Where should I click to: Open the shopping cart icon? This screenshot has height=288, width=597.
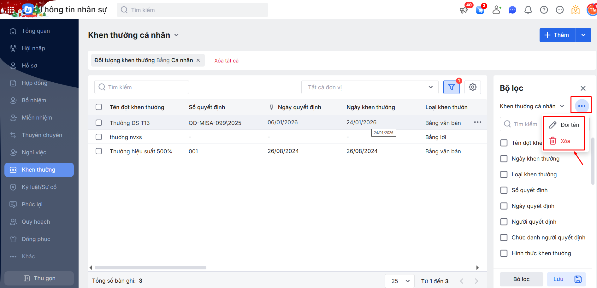point(480,10)
